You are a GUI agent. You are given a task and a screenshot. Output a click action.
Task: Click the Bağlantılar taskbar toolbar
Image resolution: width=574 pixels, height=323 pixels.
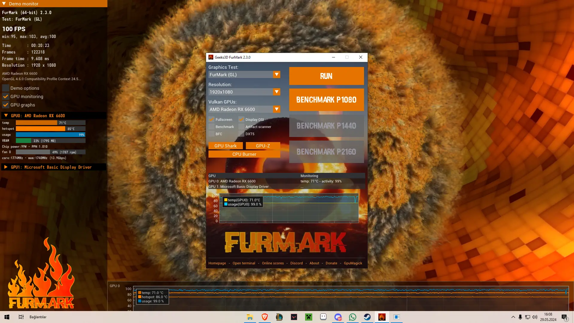(38, 317)
